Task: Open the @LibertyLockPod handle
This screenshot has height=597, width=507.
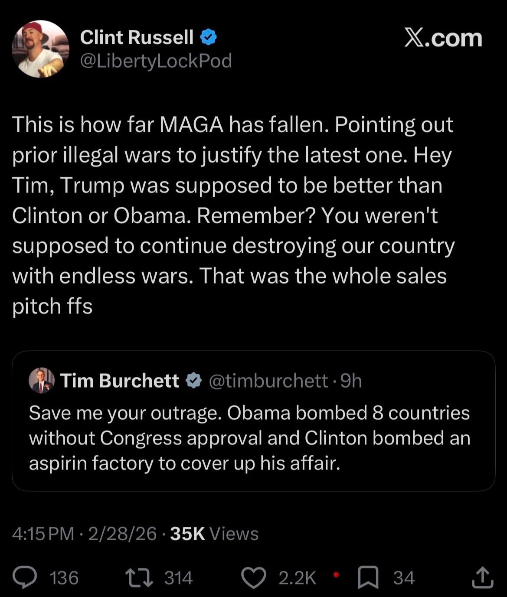Action: 156,61
